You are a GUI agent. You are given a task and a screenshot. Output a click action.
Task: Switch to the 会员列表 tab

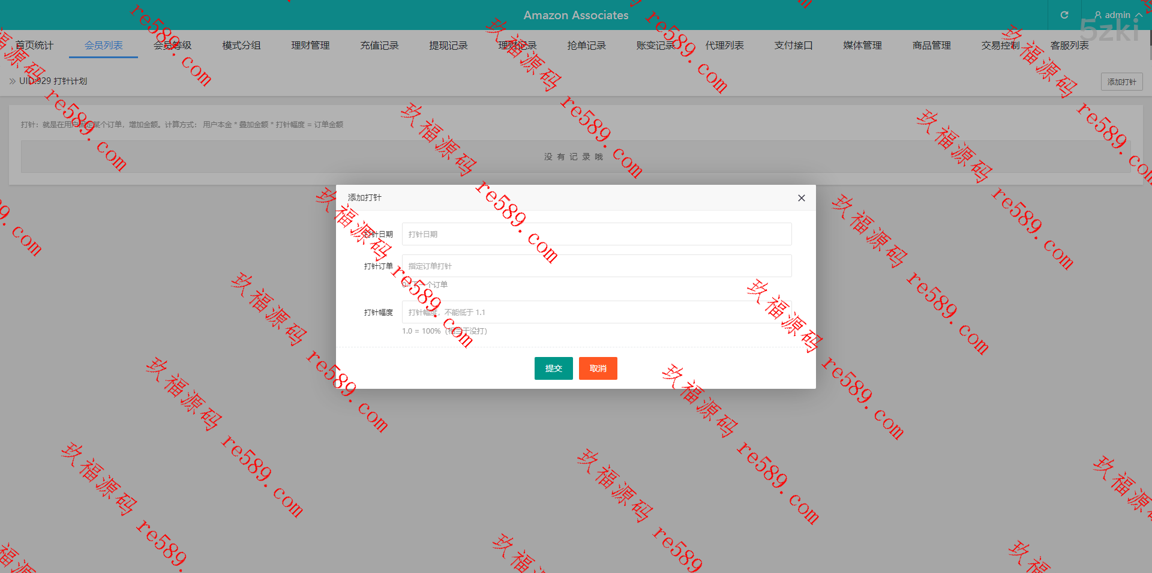103,46
